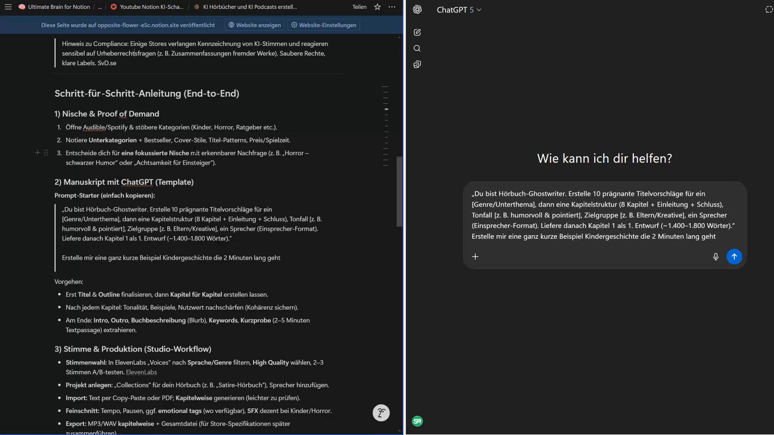Image resolution: width=774 pixels, height=435 pixels.
Task: Click the heading 3) Stimme & Produktion (Studio-Workflow)
Action: coord(133,349)
